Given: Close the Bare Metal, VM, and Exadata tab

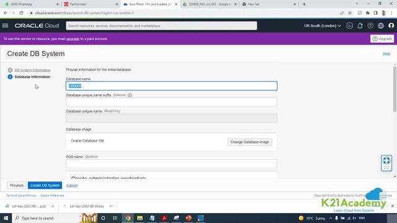Looking at the screenshot, I should pos(176,4).
